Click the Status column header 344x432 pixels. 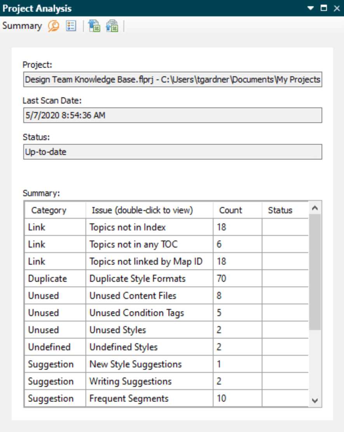tap(280, 210)
